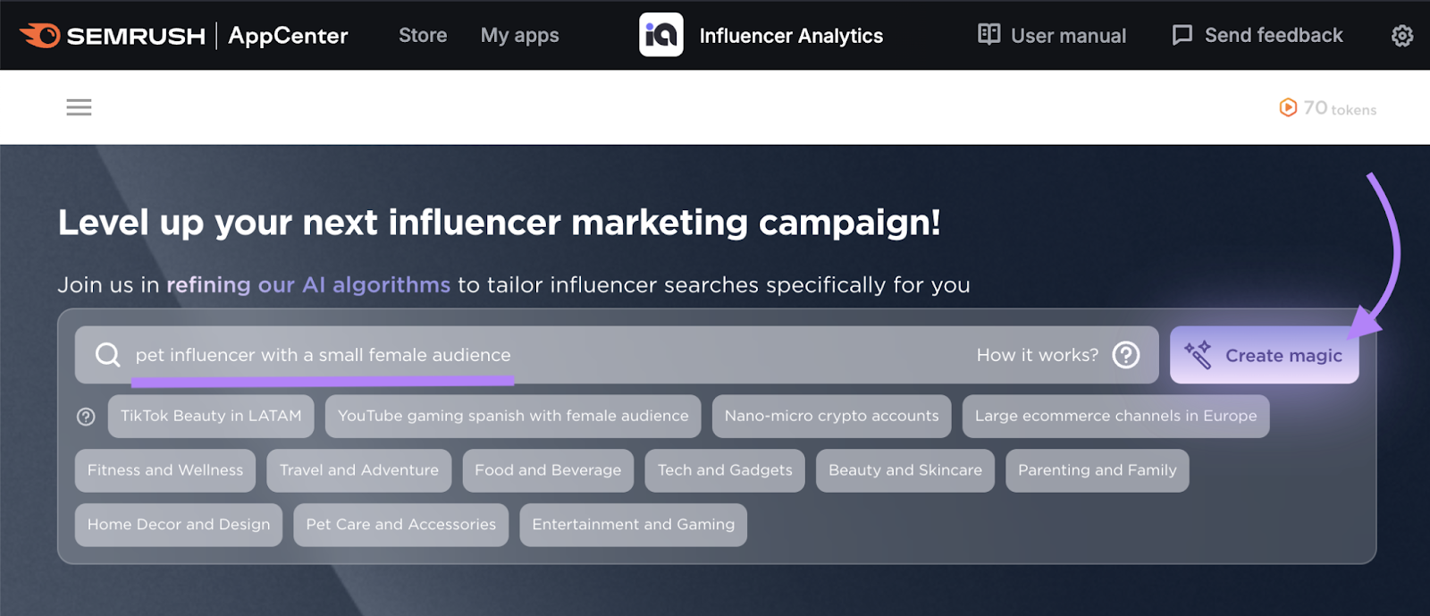Screen dimensions: 1430x616
Task: Select the TikTok Beauty in LATAM chip
Action: [x=211, y=417]
